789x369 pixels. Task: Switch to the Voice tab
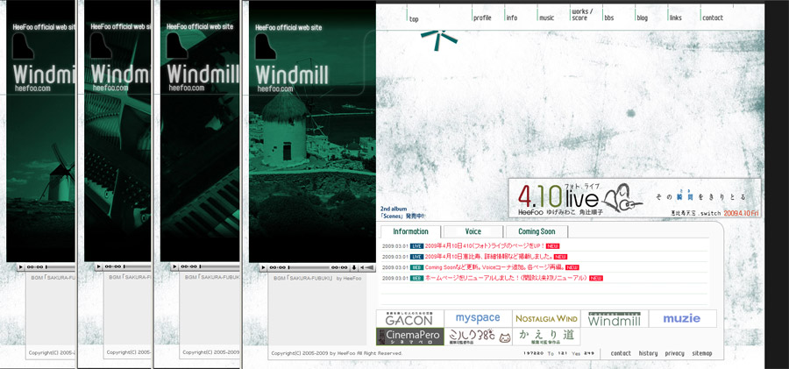pos(473,231)
